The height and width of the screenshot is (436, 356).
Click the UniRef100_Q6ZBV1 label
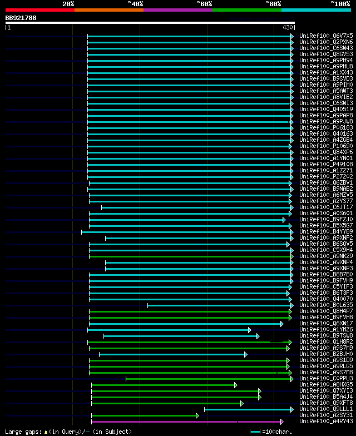coord(326,182)
